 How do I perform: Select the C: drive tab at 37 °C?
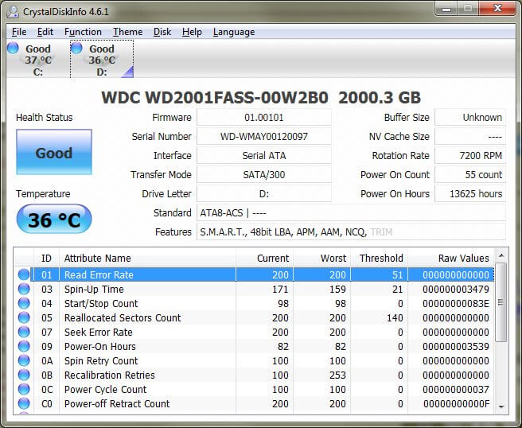coord(37,60)
